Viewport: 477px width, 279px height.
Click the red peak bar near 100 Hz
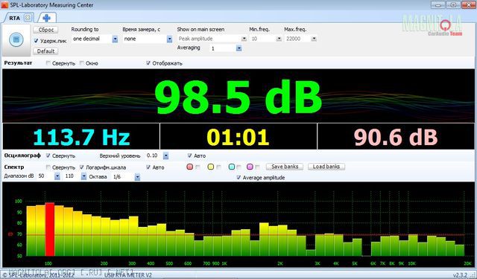(x=50, y=229)
